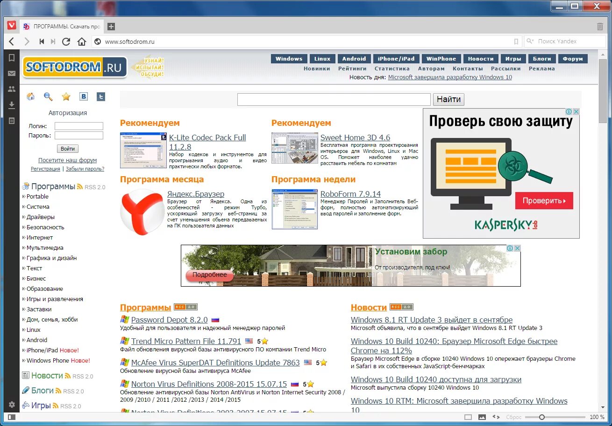
Task: Click the fast forward navigation button
Action: [x=53, y=41]
